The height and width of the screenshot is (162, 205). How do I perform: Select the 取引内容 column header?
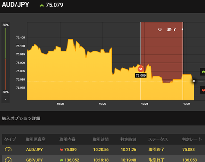pyautogui.click(x=67, y=139)
